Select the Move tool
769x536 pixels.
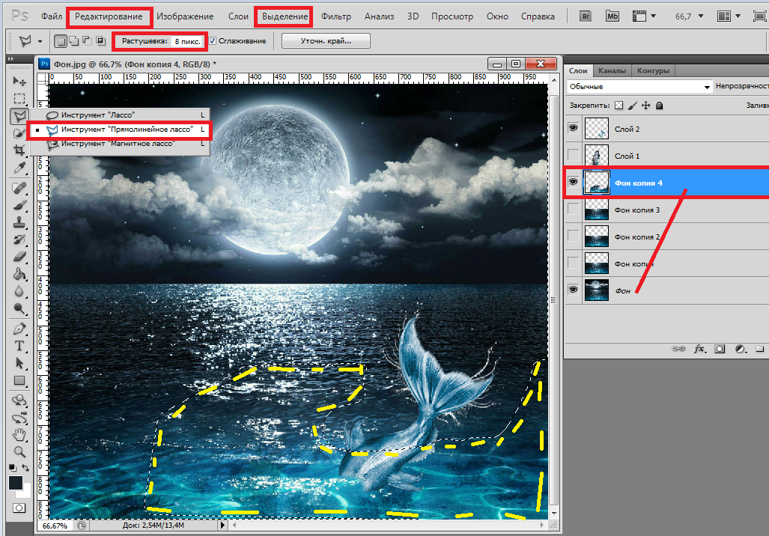coord(19,81)
